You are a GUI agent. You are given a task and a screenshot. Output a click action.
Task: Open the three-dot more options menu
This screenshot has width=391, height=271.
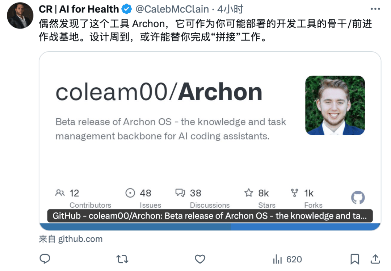click(375, 9)
